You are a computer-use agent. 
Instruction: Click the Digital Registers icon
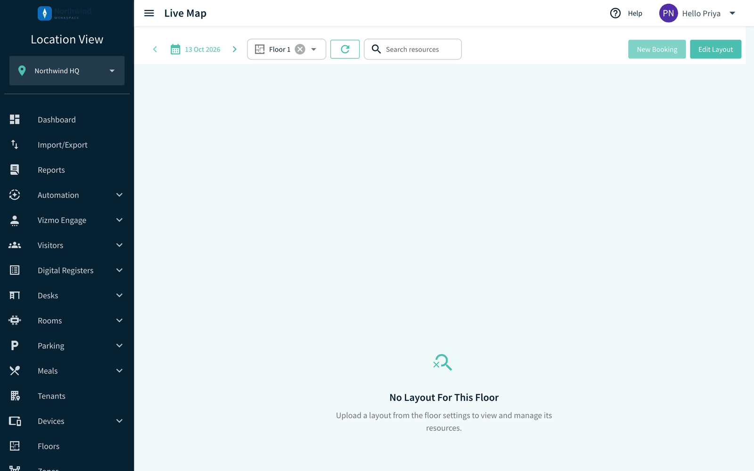tap(15, 270)
